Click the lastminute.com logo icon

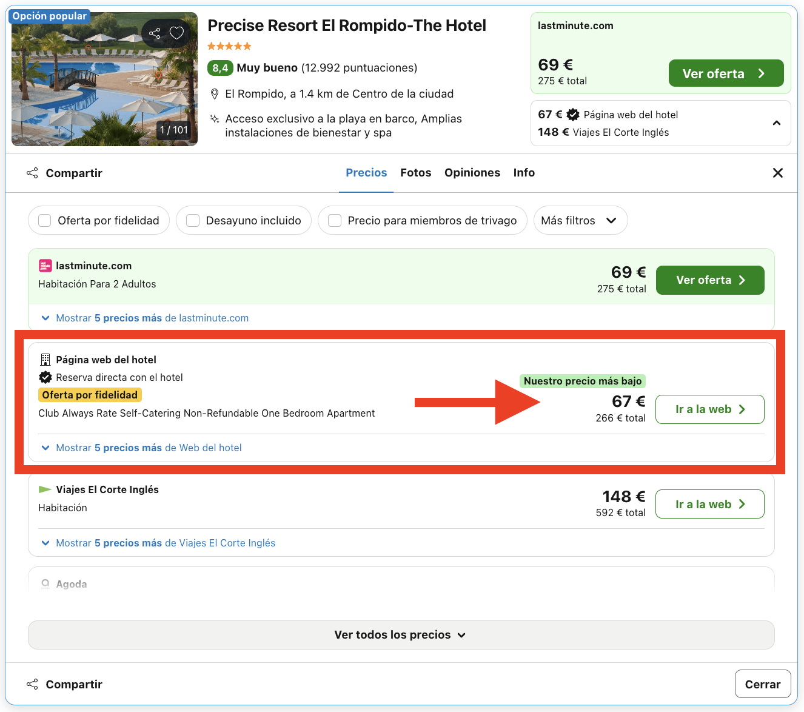coord(45,266)
